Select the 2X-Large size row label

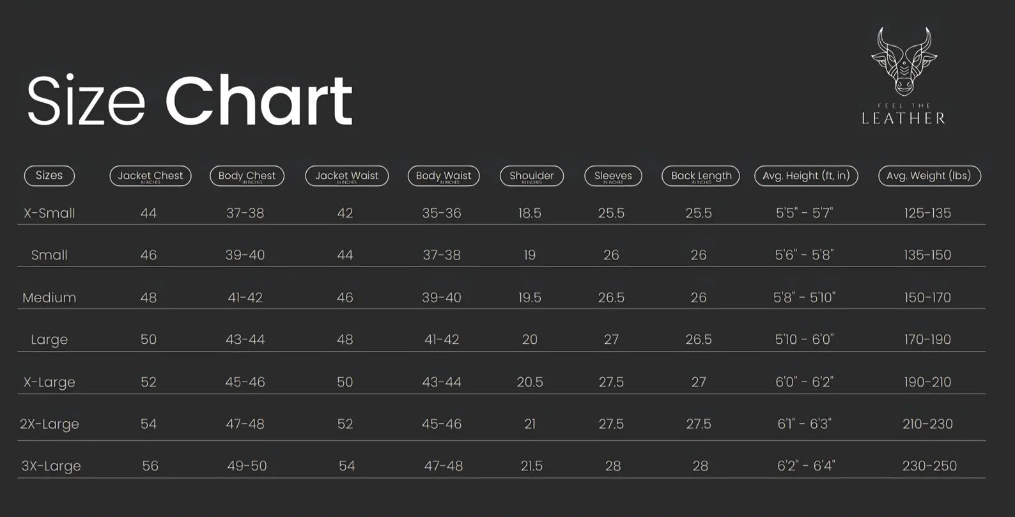49,424
